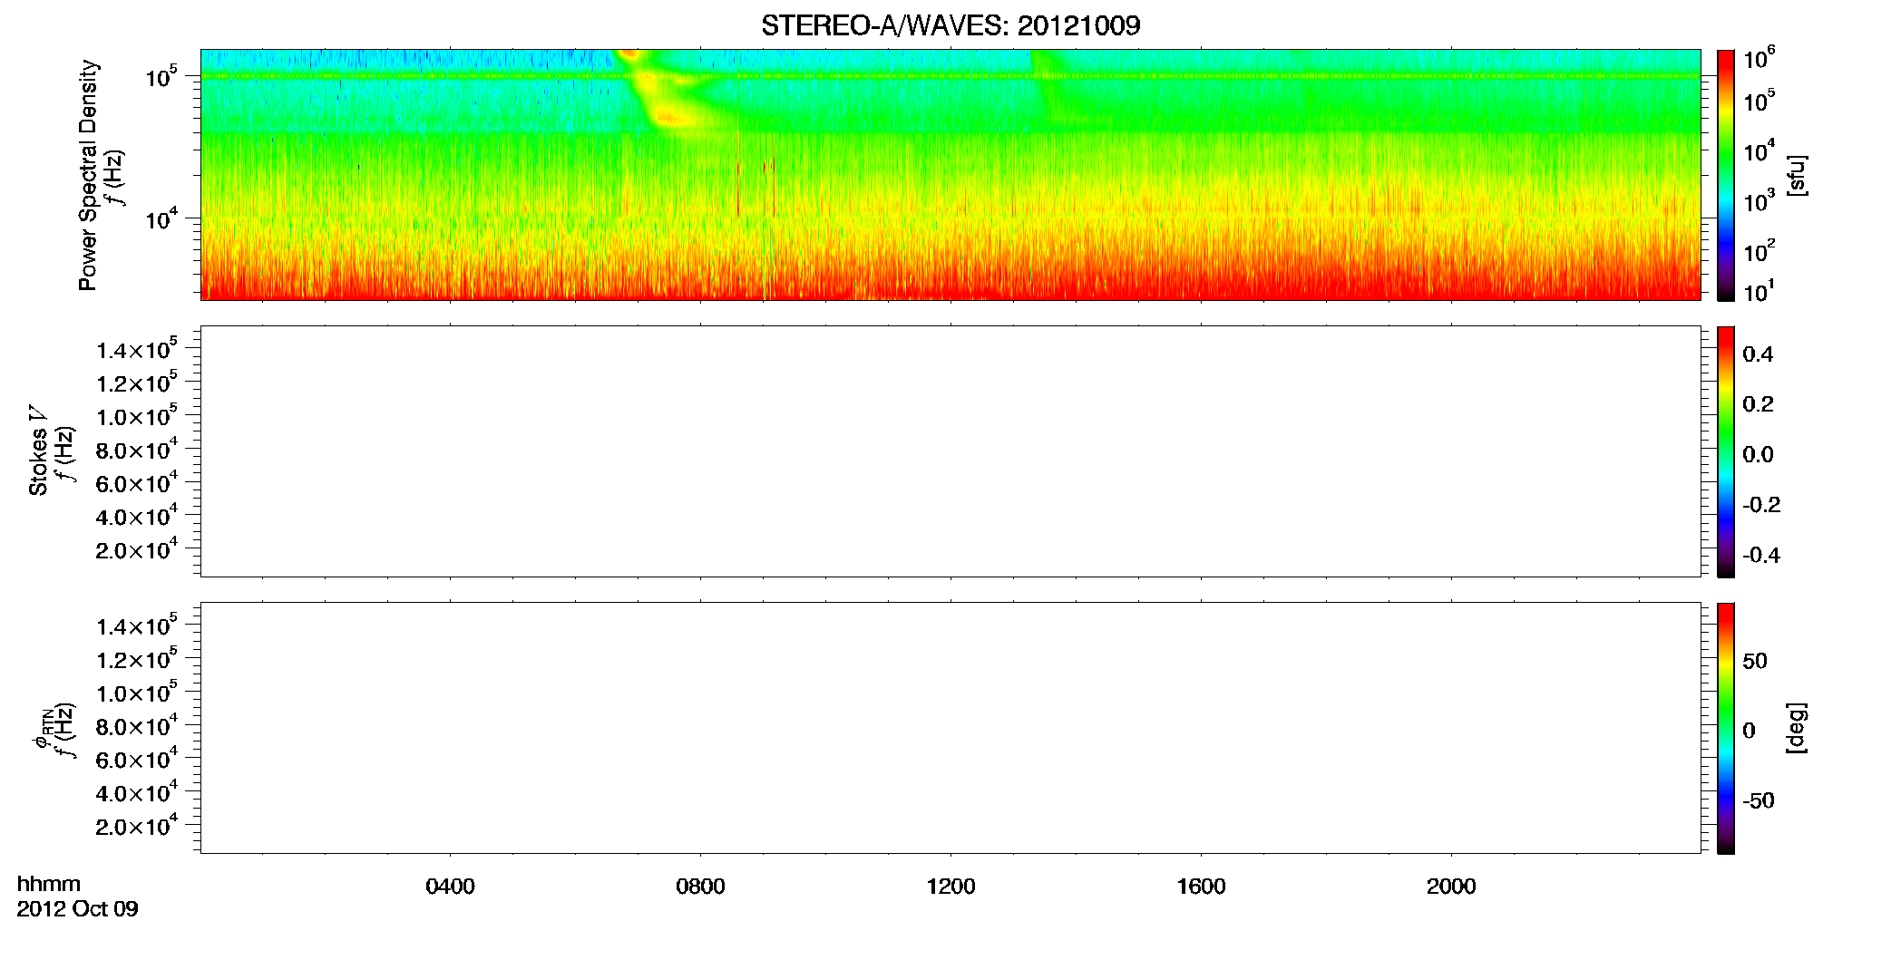Click the Power Spectral Density axis label
1901x979 pixels.
pos(88,175)
